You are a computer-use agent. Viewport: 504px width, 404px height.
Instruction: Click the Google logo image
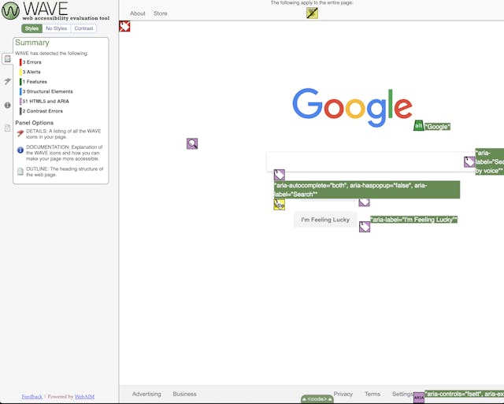[352, 107]
